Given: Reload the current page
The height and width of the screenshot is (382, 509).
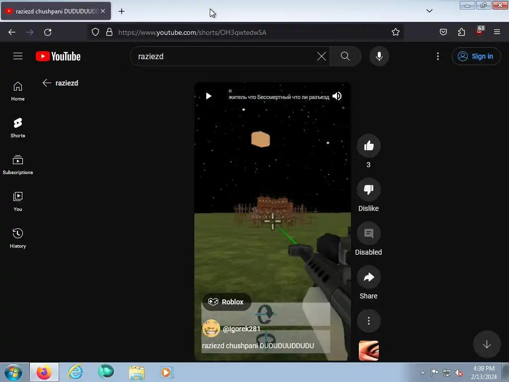Looking at the screenshot, I should [x=48, y=32].
